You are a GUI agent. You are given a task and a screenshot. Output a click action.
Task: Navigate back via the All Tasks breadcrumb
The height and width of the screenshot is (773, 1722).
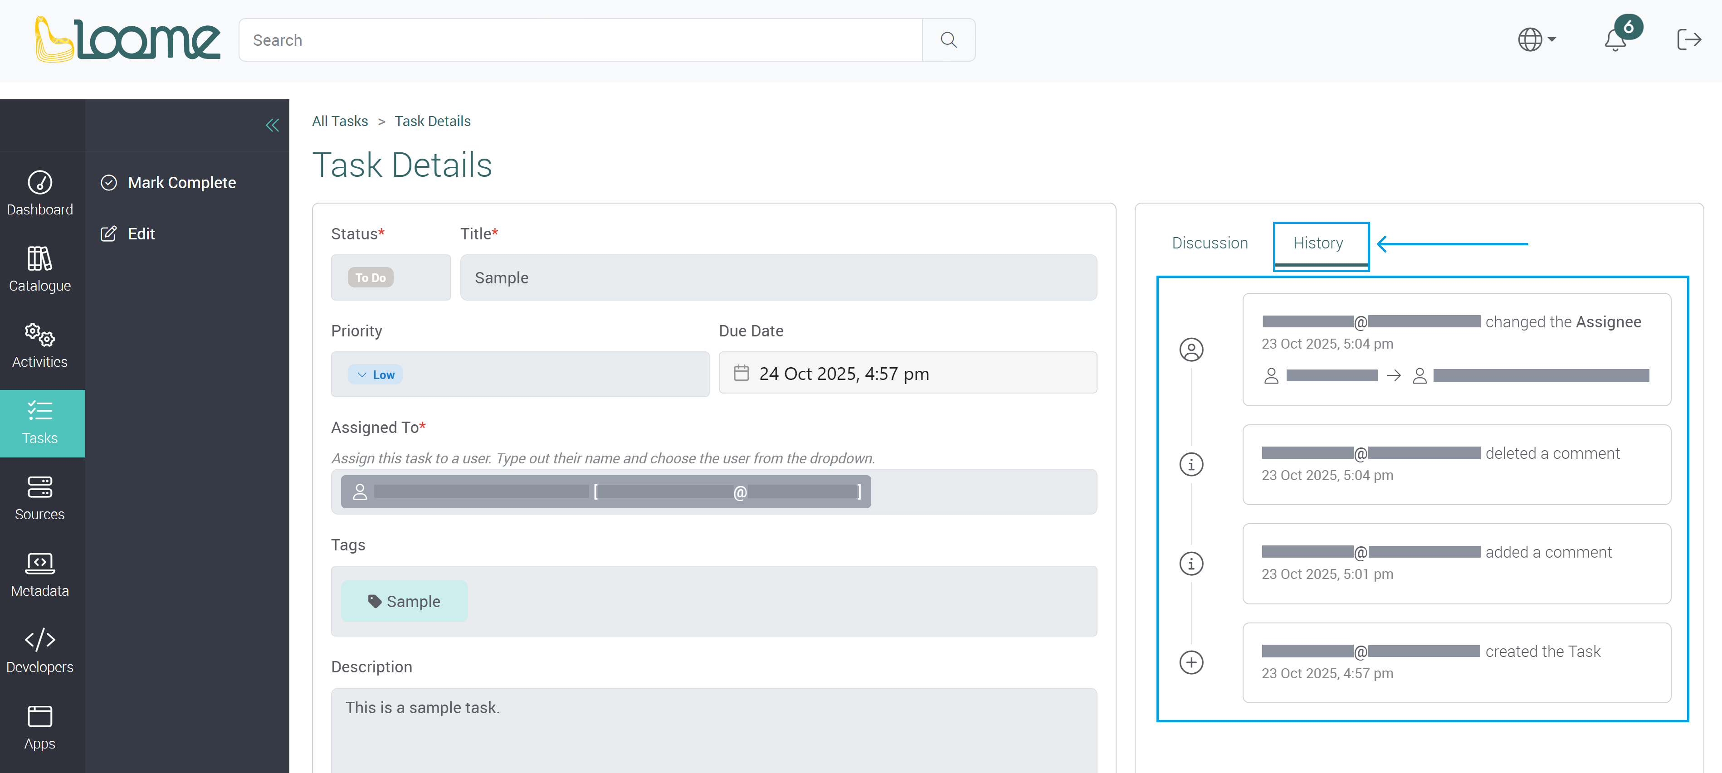340,121
